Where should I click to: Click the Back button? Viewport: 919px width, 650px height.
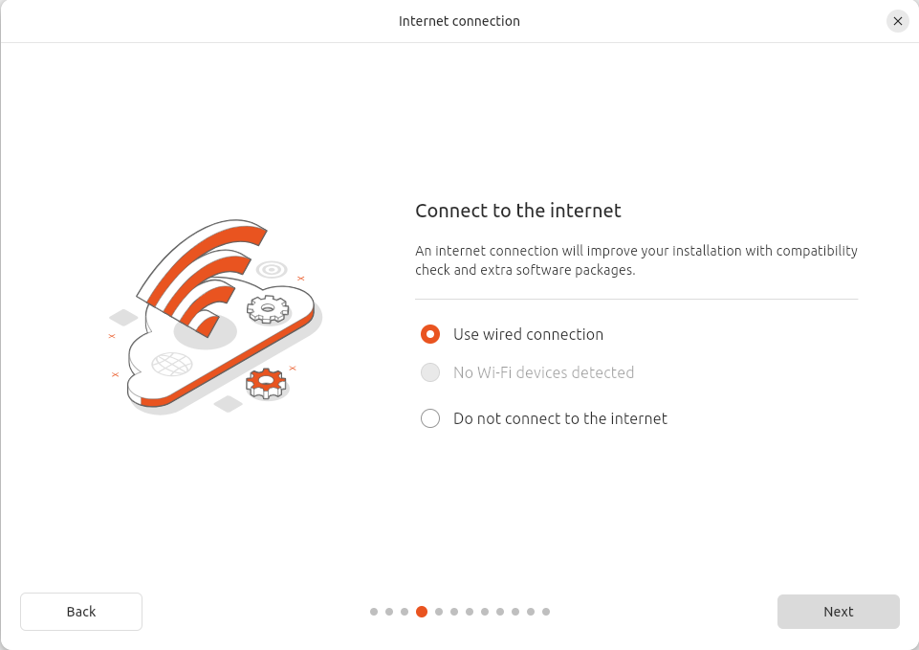tap(80, 611)
